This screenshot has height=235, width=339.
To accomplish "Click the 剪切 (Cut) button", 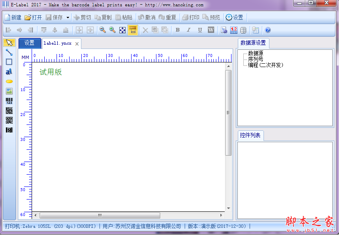I will point(82,17).
